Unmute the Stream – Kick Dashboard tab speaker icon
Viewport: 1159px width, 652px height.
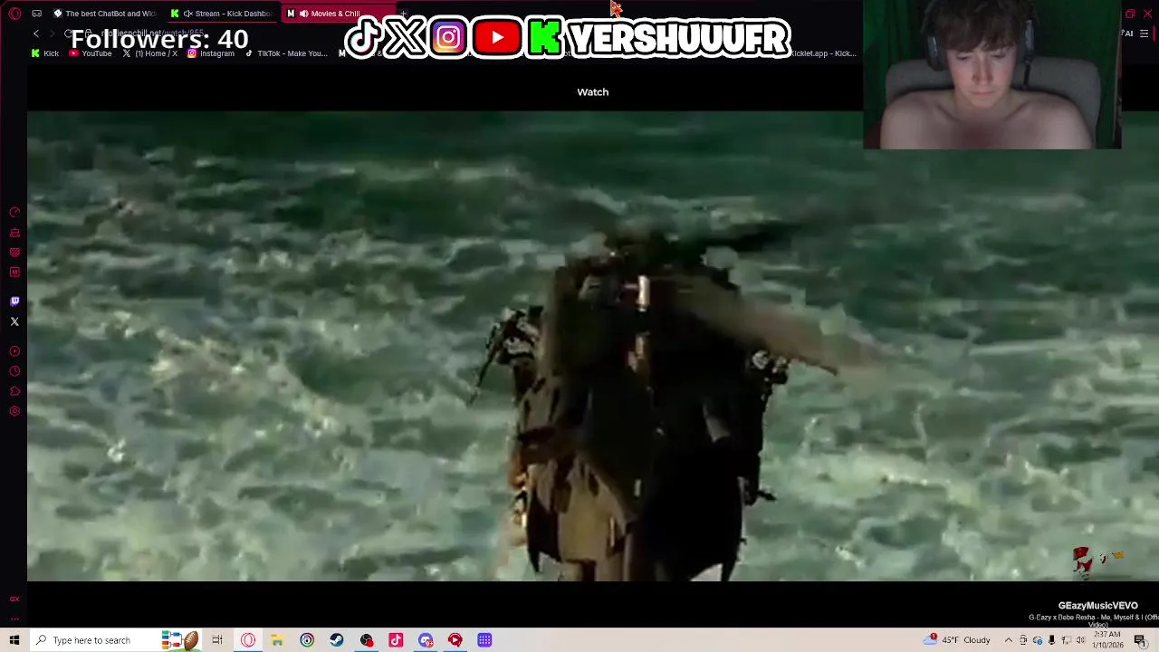pyautogui.click(x=187, y=14)
